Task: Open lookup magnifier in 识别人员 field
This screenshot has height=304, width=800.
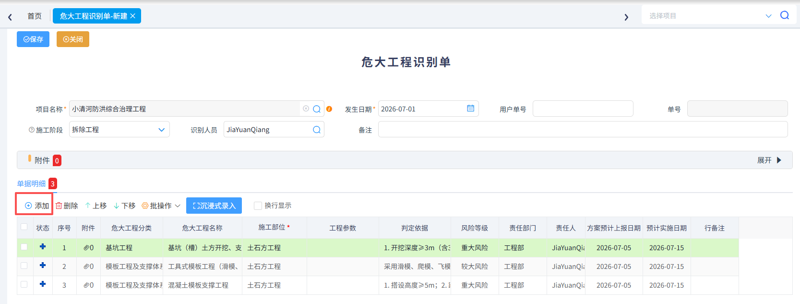Action: pyautogui.click(x=317, y=130)
